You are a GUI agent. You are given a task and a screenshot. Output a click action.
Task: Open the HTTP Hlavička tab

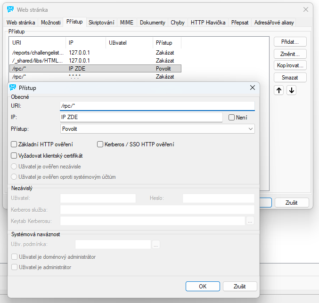(x=208, y=22)
